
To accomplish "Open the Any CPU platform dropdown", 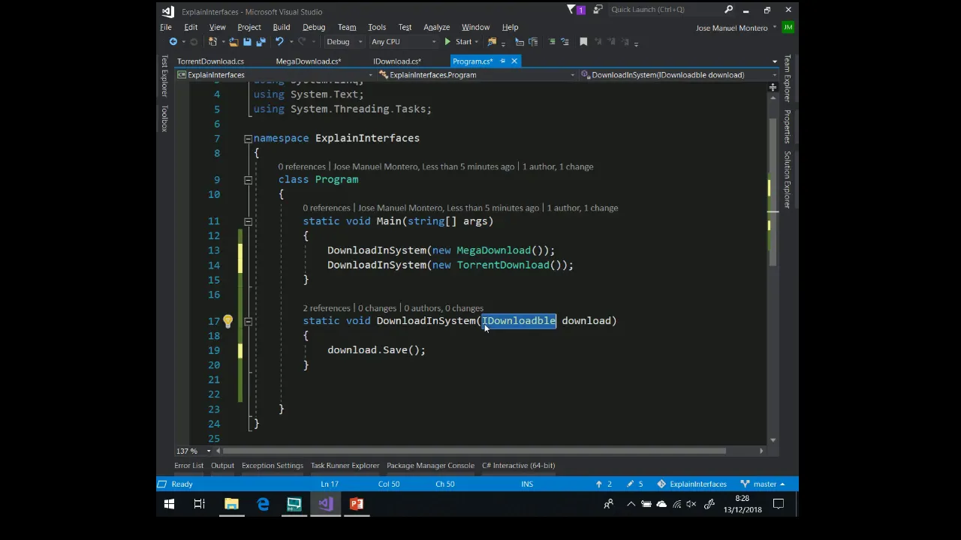I will (x=404, y=41).
